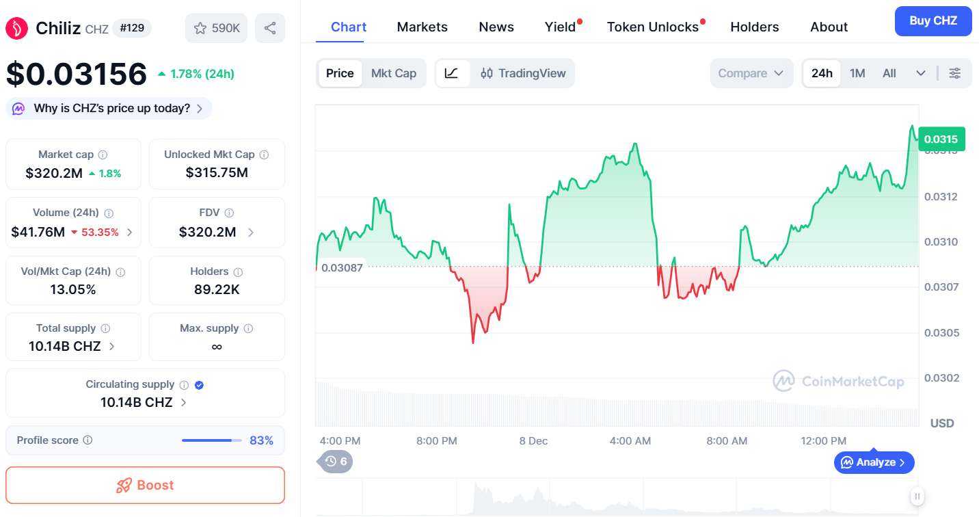Click the share icon next to the watchlist star
This screenshot has width=979, height=517.
270,27
